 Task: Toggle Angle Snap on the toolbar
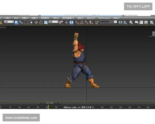click(82, 22)
